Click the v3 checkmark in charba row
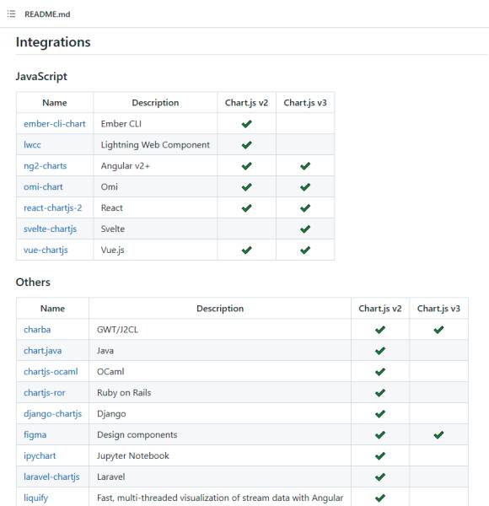 (x=438, y=330)
